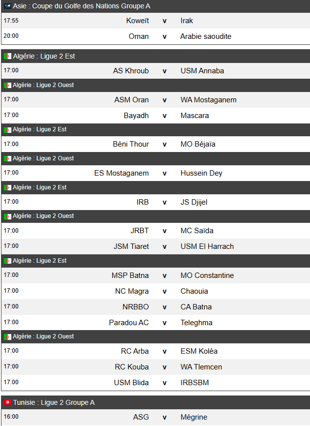
Task: Open the Oman v Arabie saoudite match
Action: click(x=155, y=36)
